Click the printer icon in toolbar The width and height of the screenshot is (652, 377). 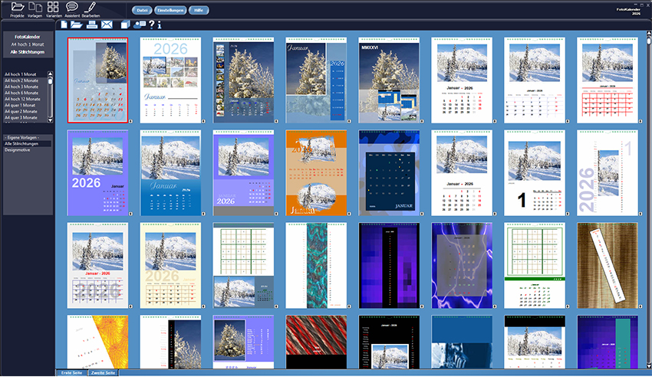coord(92,25)
